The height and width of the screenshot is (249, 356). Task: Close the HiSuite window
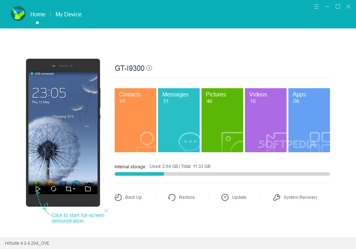pos(348,6)
